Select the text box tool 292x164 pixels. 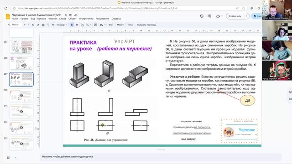(x=77, y=25)
